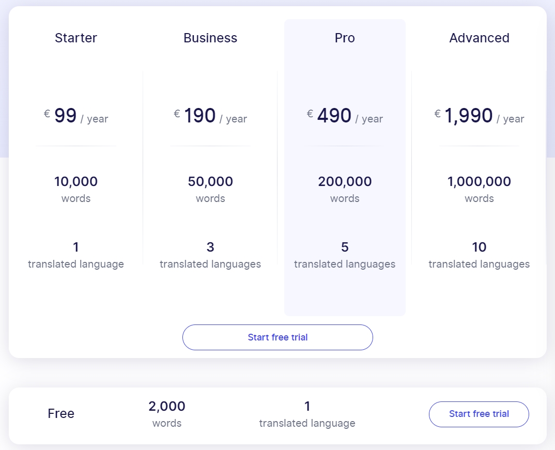The width and height of the screenshot is (555, 450).
Task: Click the € 490 / year price
Action: click(x=345, y=116)
